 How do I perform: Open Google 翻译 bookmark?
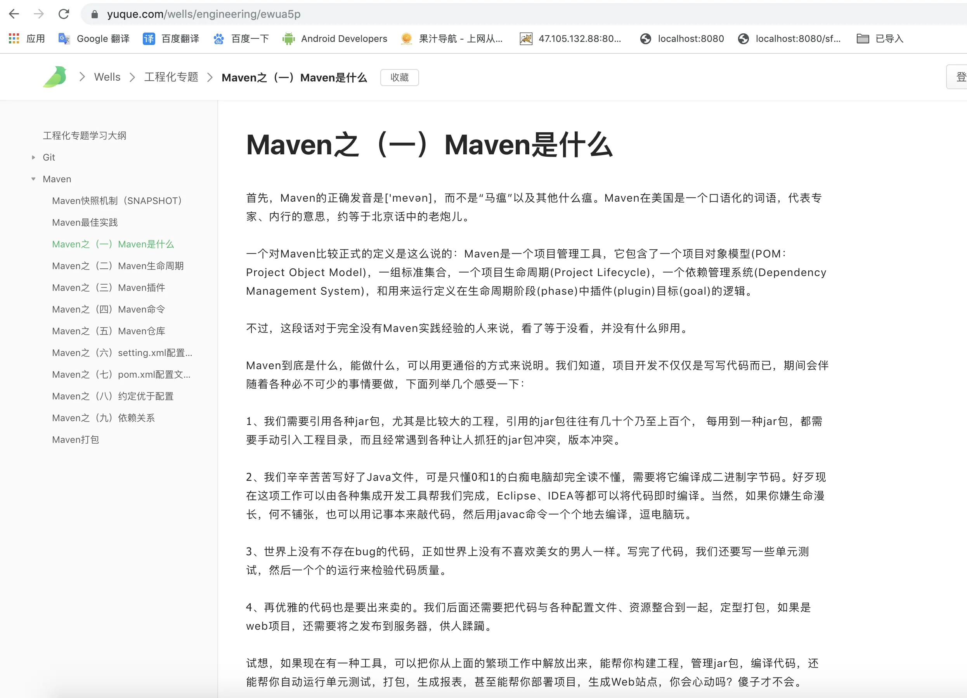pos(94,39)
